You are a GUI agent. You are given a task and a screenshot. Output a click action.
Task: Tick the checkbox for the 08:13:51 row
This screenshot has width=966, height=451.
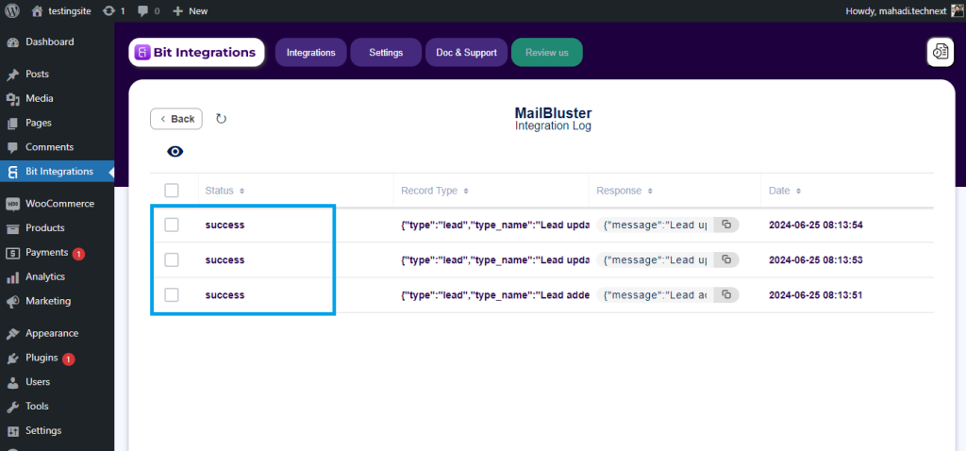coord(172,295)
